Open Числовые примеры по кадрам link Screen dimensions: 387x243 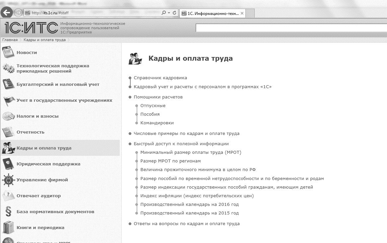(x=187, y=134)
